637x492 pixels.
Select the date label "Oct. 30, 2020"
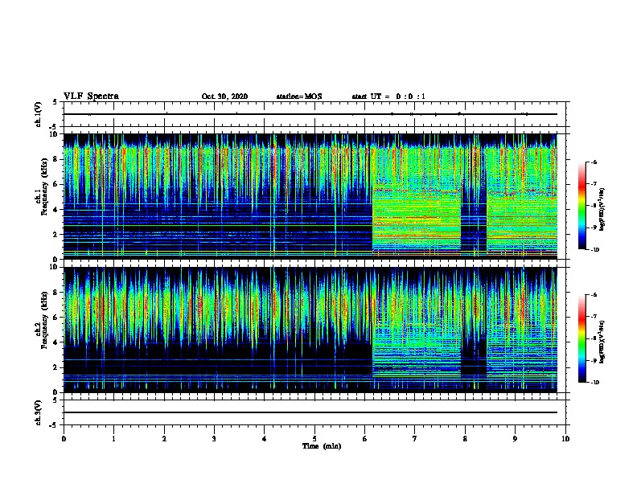224,96
